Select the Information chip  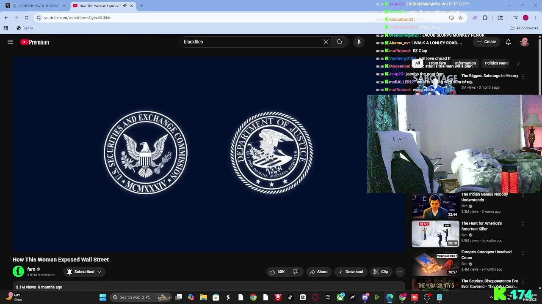(x=465, y=63)
